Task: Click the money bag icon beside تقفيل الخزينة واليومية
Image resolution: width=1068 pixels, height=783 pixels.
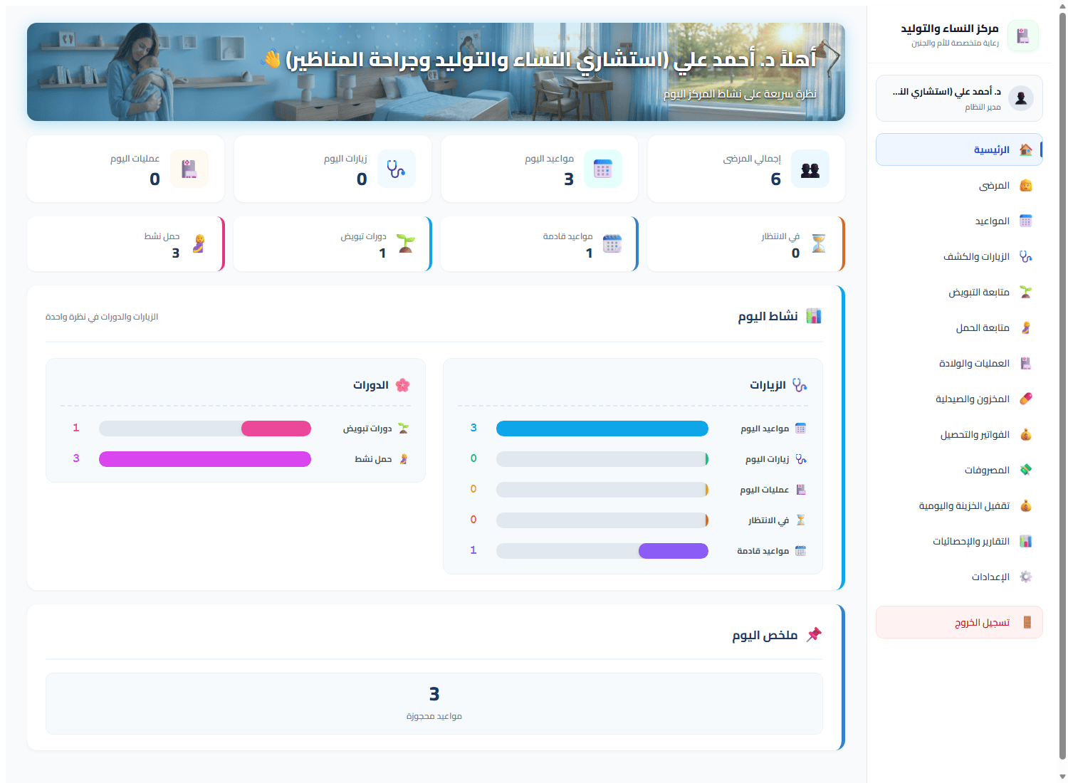Action: point(1026,505)
